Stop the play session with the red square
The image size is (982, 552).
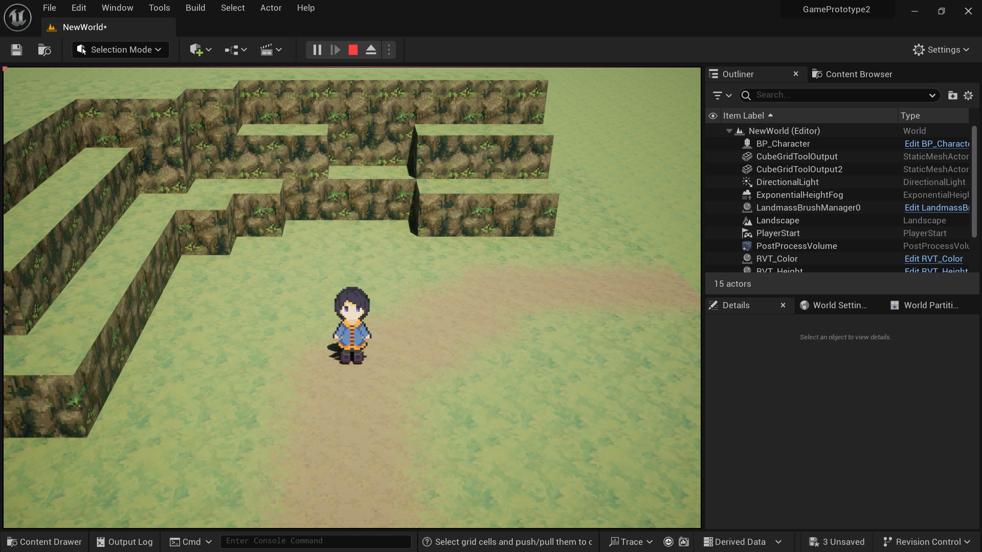353,50
